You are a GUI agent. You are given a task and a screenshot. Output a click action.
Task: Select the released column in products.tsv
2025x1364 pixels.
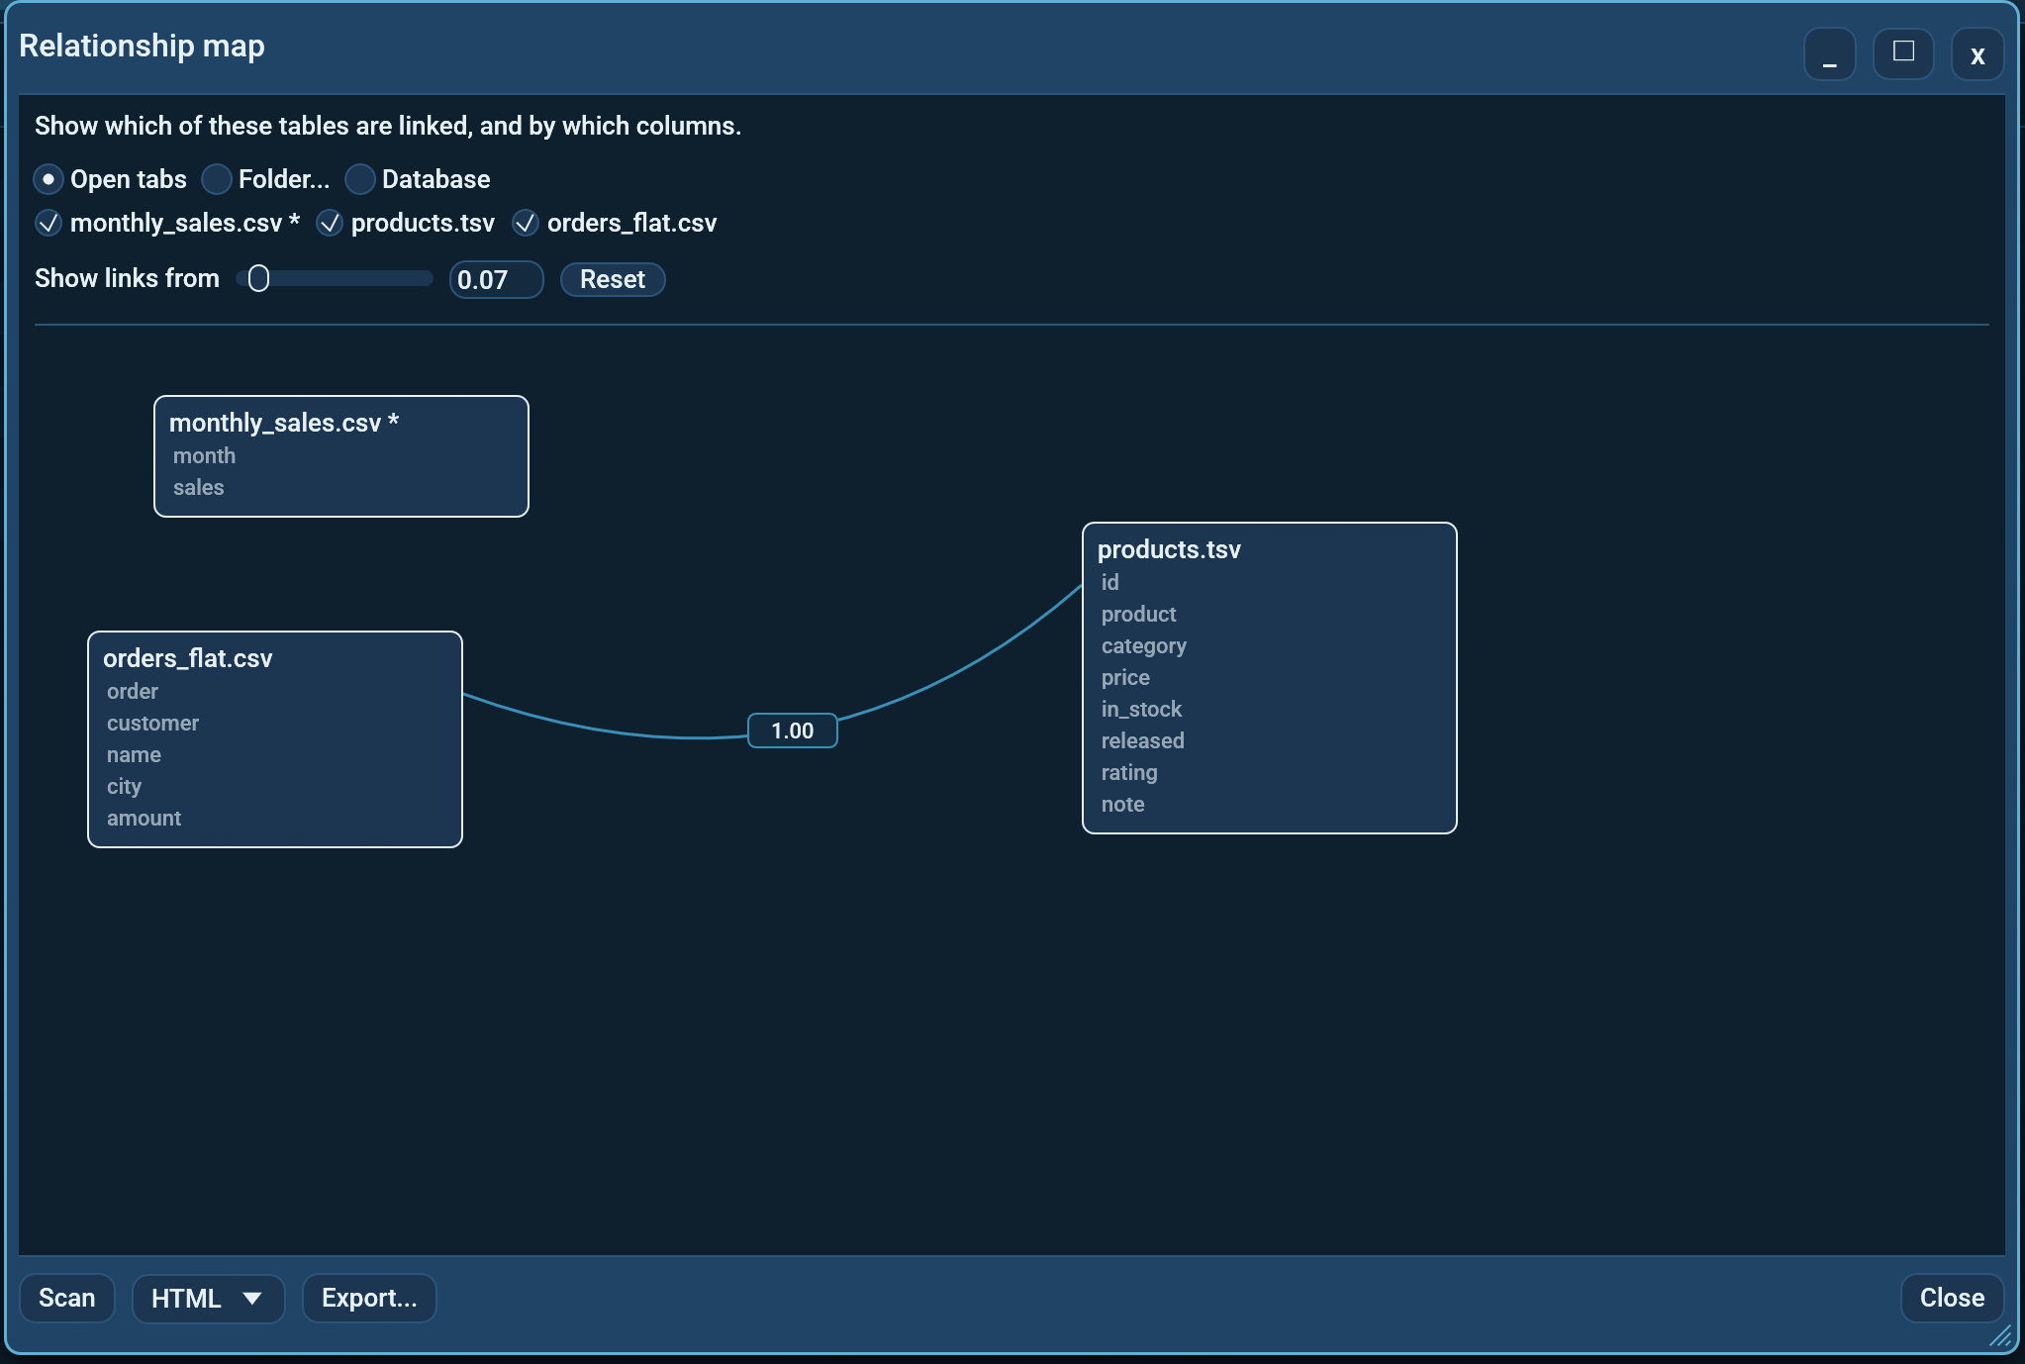tap(1143, 741)
